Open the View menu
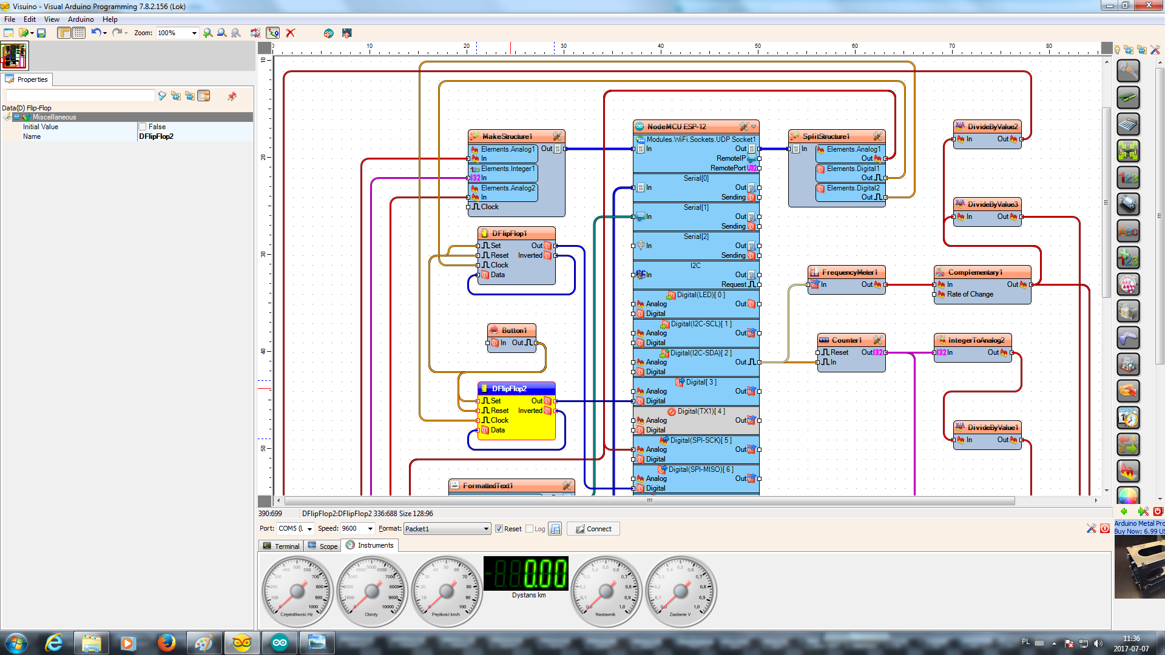1165x655 pixels. pyautogui.click(x=52, y=19)
